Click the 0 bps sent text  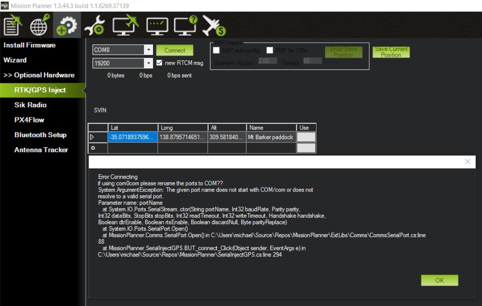tap(179, 75)
